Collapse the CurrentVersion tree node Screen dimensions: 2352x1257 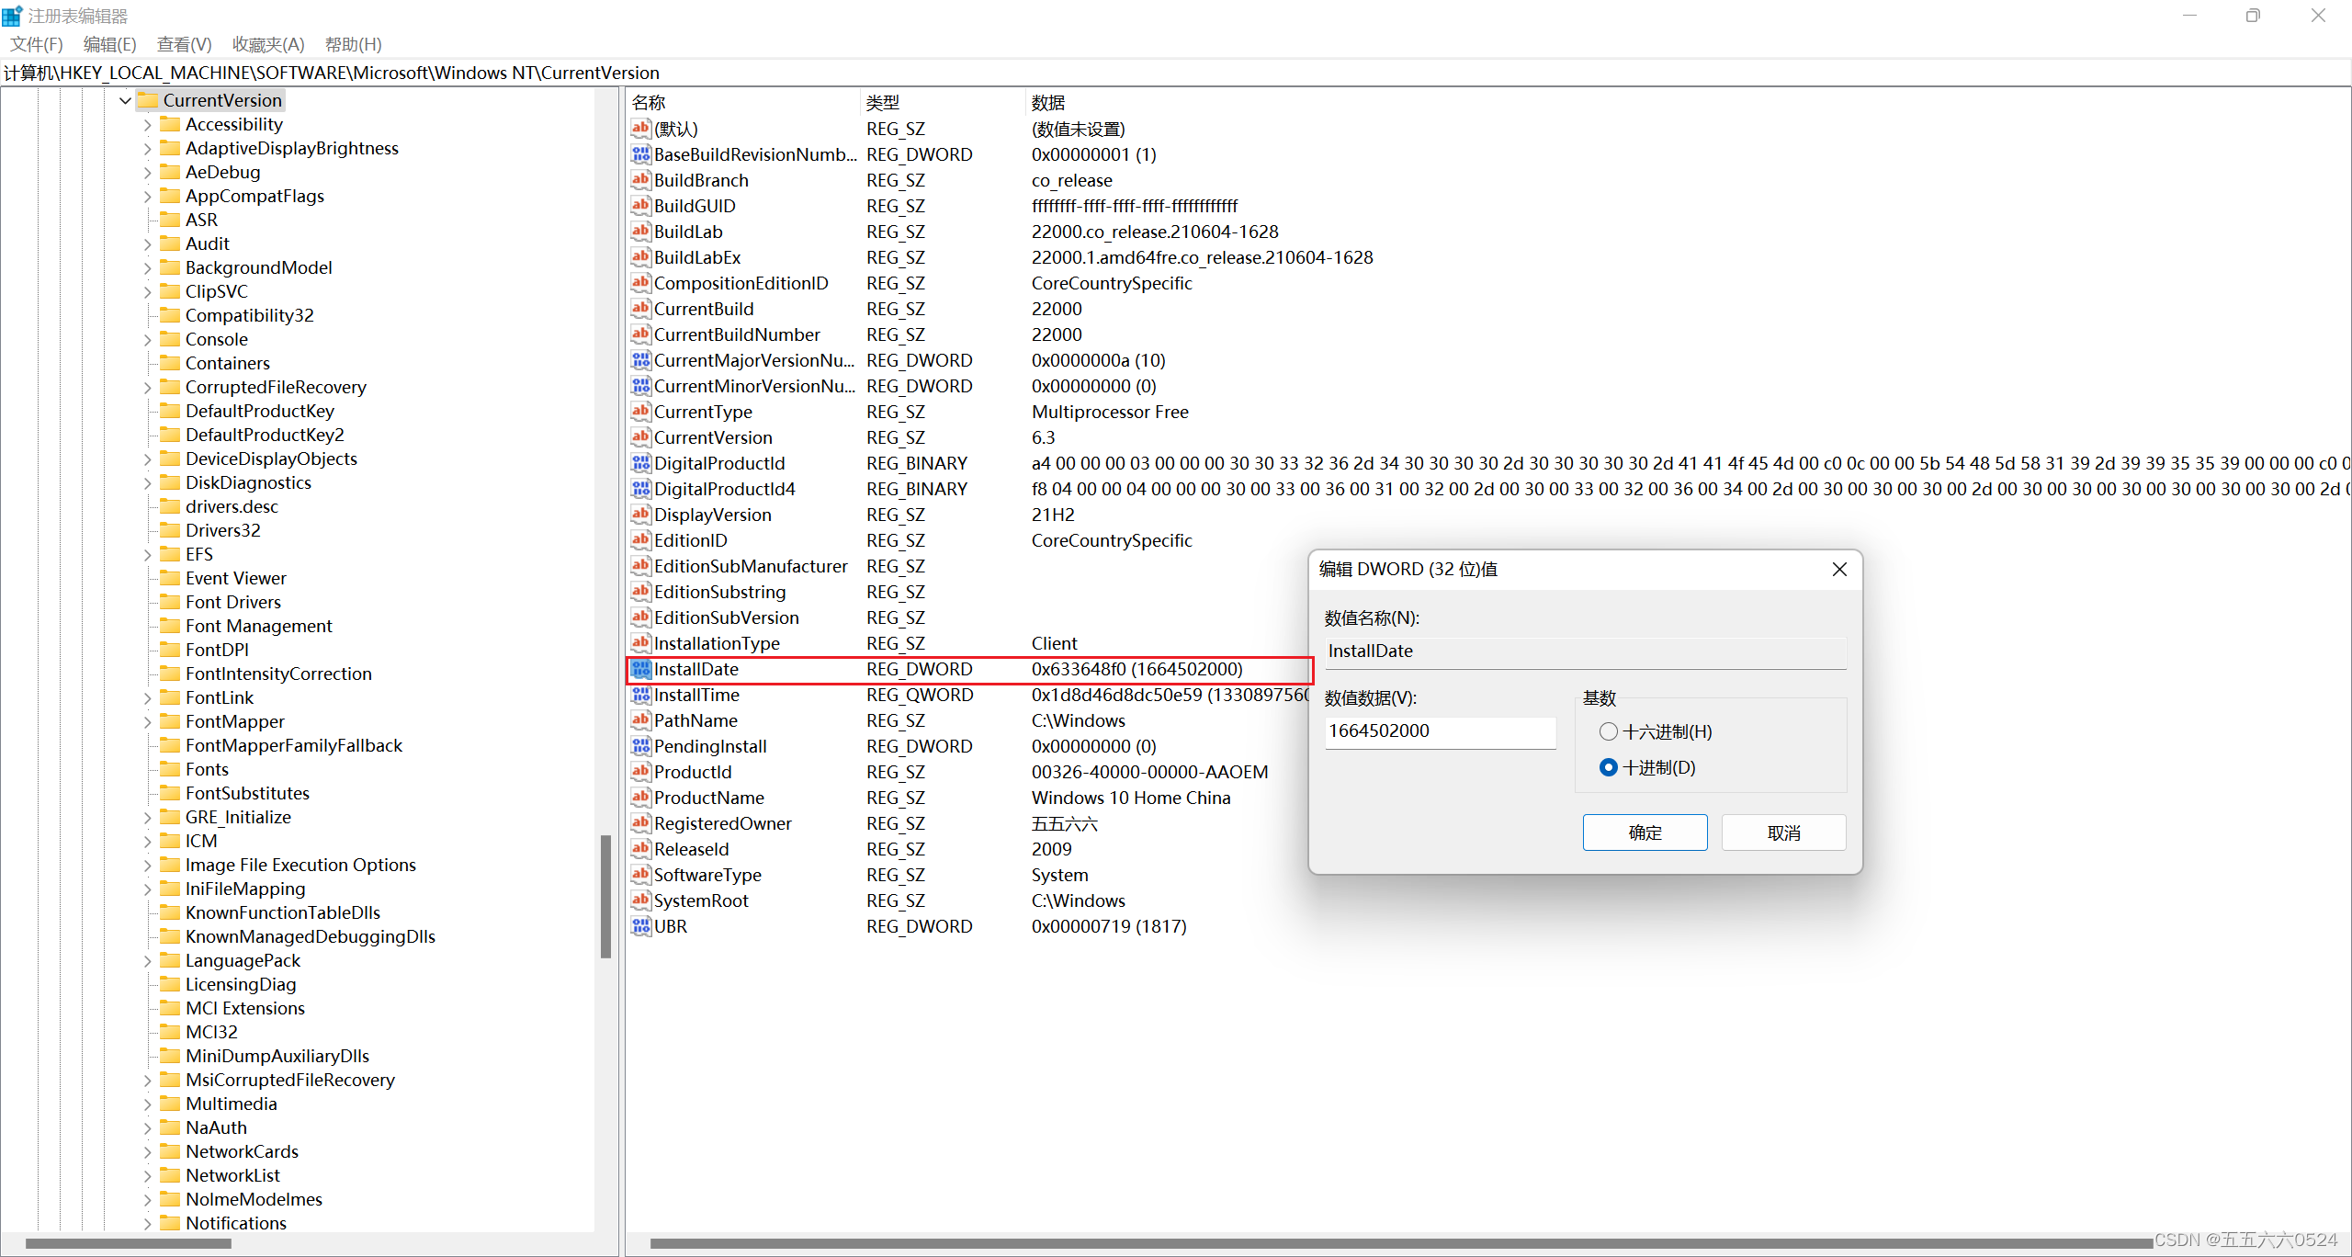point(125,100)
